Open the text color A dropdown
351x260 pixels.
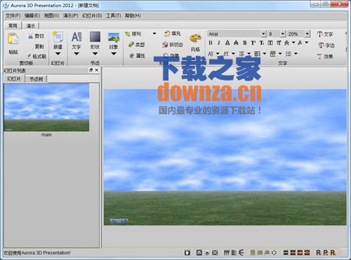(x=307, y=43)
